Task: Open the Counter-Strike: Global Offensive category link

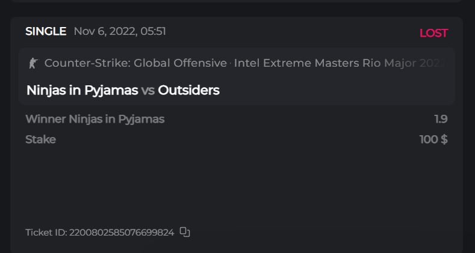Action: pyautogui.click(x=135, y=63)
